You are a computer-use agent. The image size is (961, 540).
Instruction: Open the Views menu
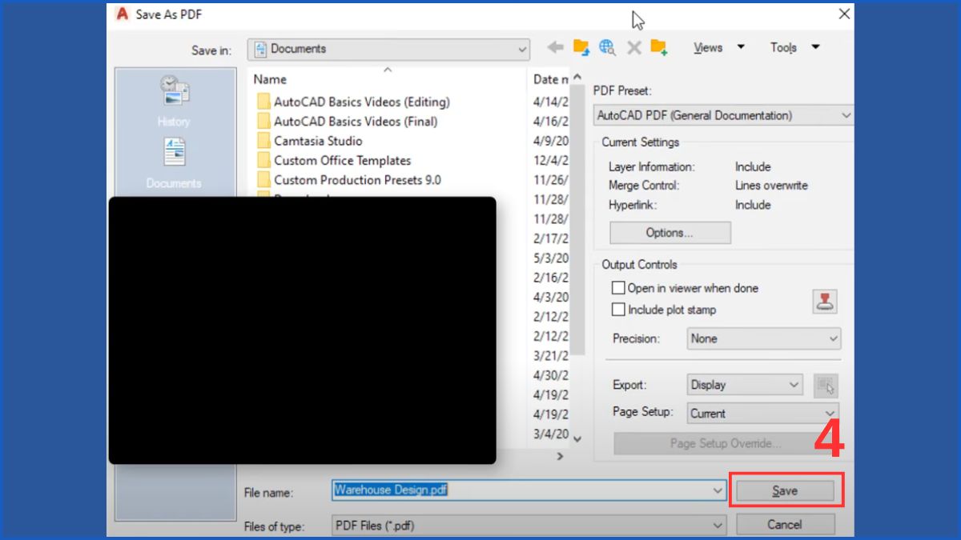(718, 48)
